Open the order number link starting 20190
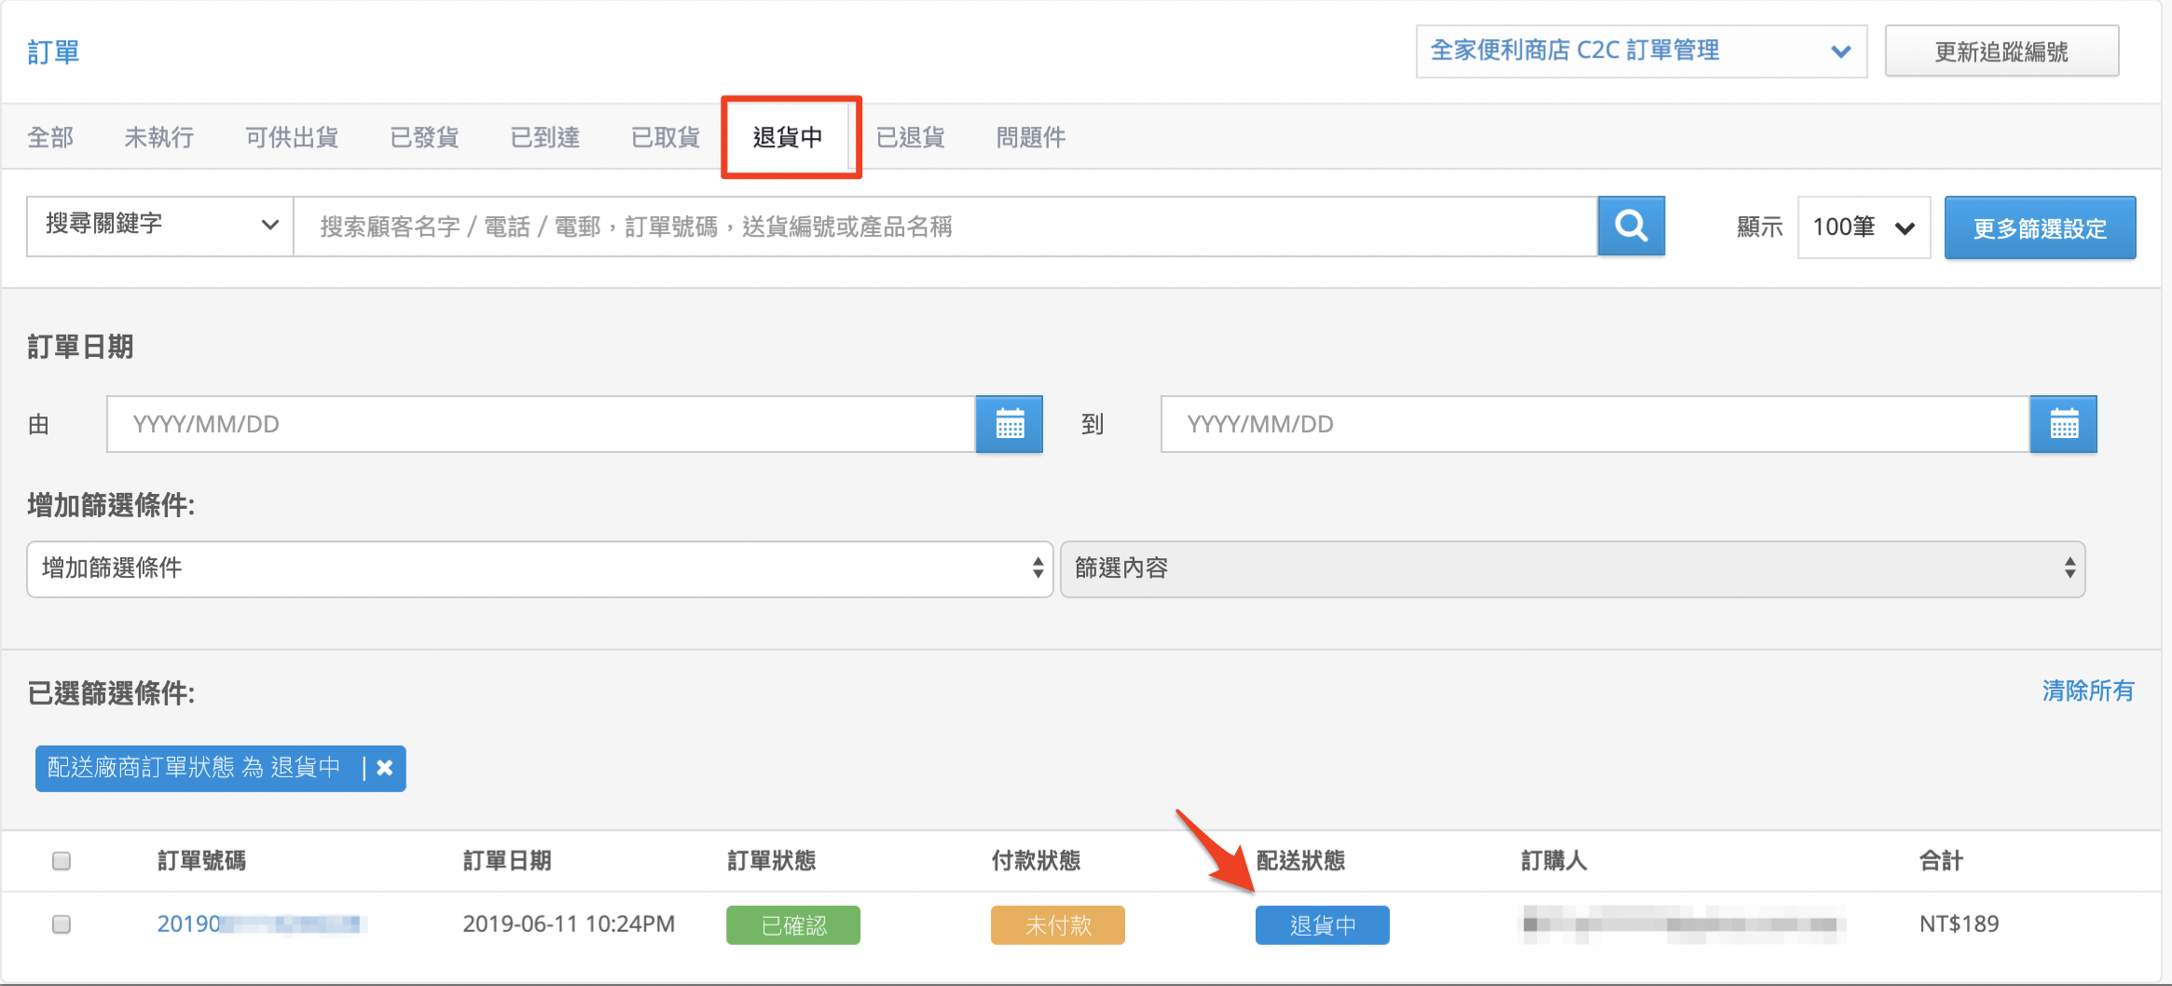This screenshot has height=986, width=2172. click(x=262, y=924)
